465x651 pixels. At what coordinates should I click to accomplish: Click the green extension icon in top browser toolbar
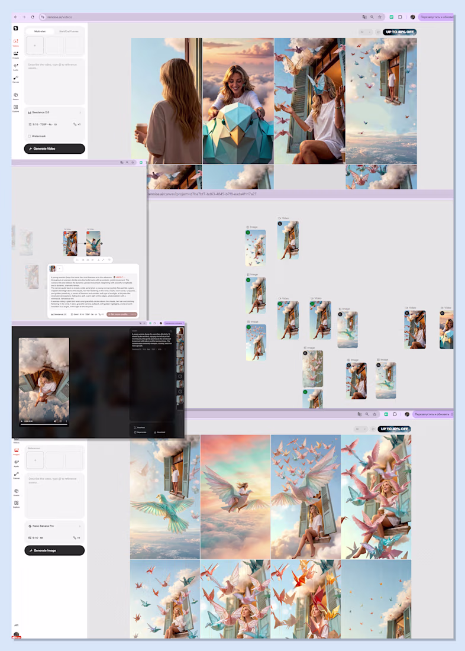pos(392,17)
